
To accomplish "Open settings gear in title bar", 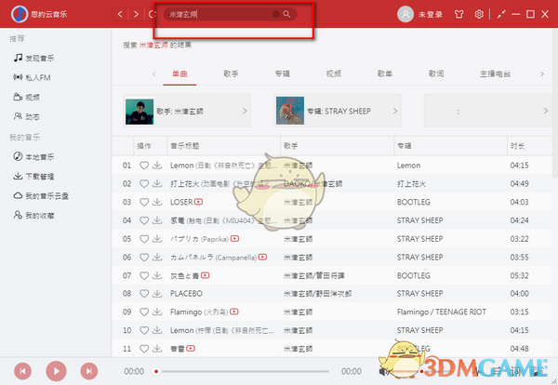I will [479, 15].
